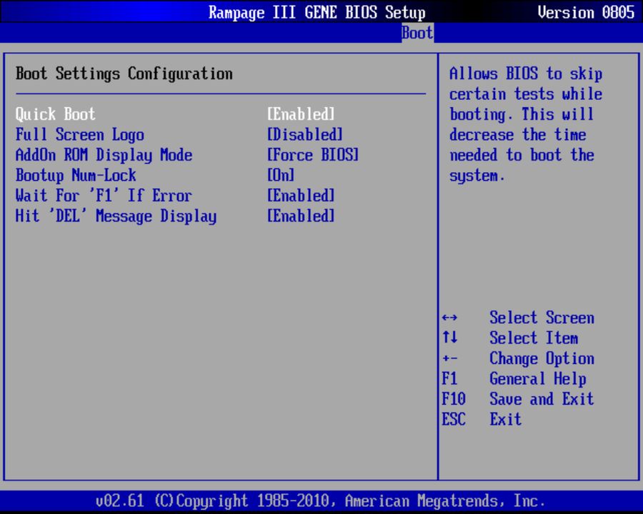Select the Quick Boot setting label
The image size is (643, 514).
click(x=55, y=114)
